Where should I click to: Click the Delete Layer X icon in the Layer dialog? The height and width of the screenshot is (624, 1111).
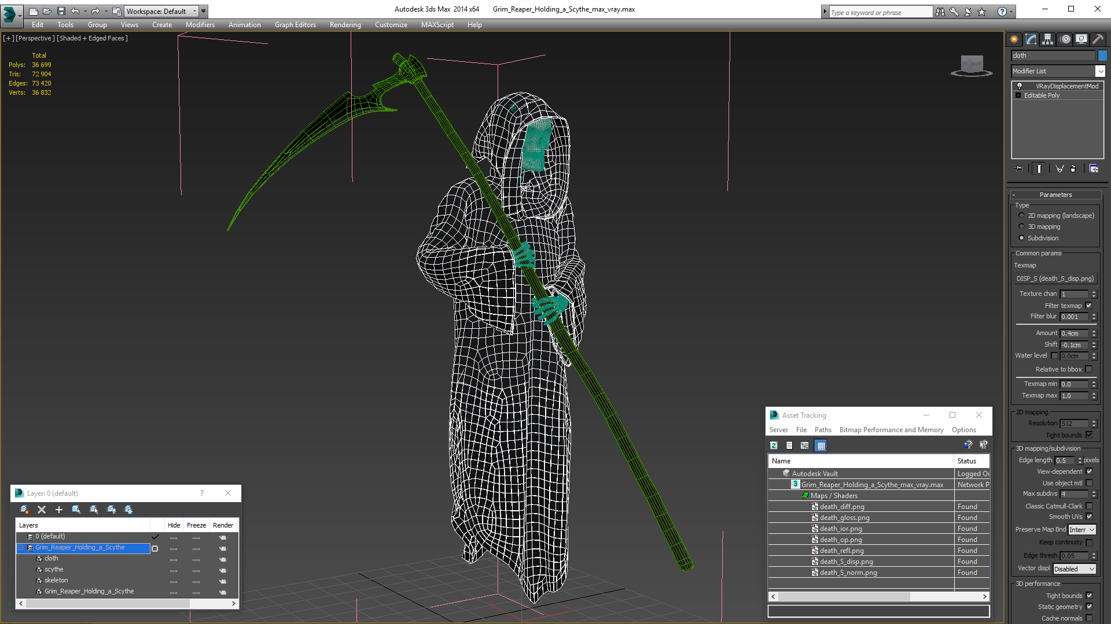tap(42, 510)
